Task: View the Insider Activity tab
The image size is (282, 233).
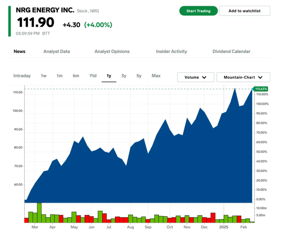Action: pos(171,51)
